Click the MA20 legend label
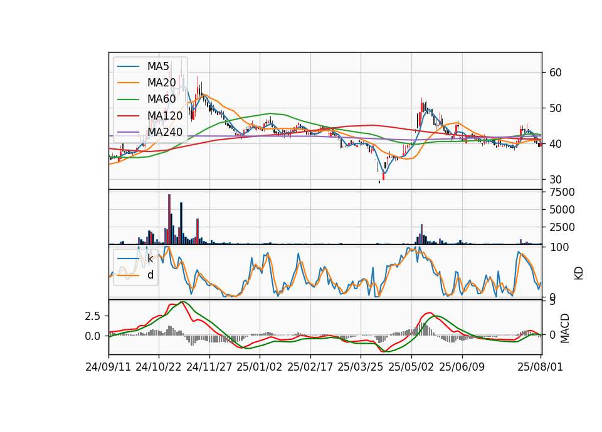602x432 pixels. pyautogui.click(x=161, y=83)
